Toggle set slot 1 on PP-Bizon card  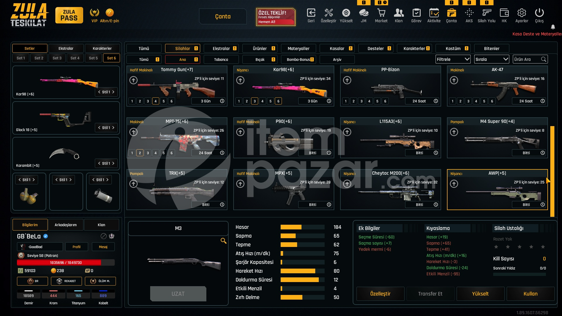(346, 101)
